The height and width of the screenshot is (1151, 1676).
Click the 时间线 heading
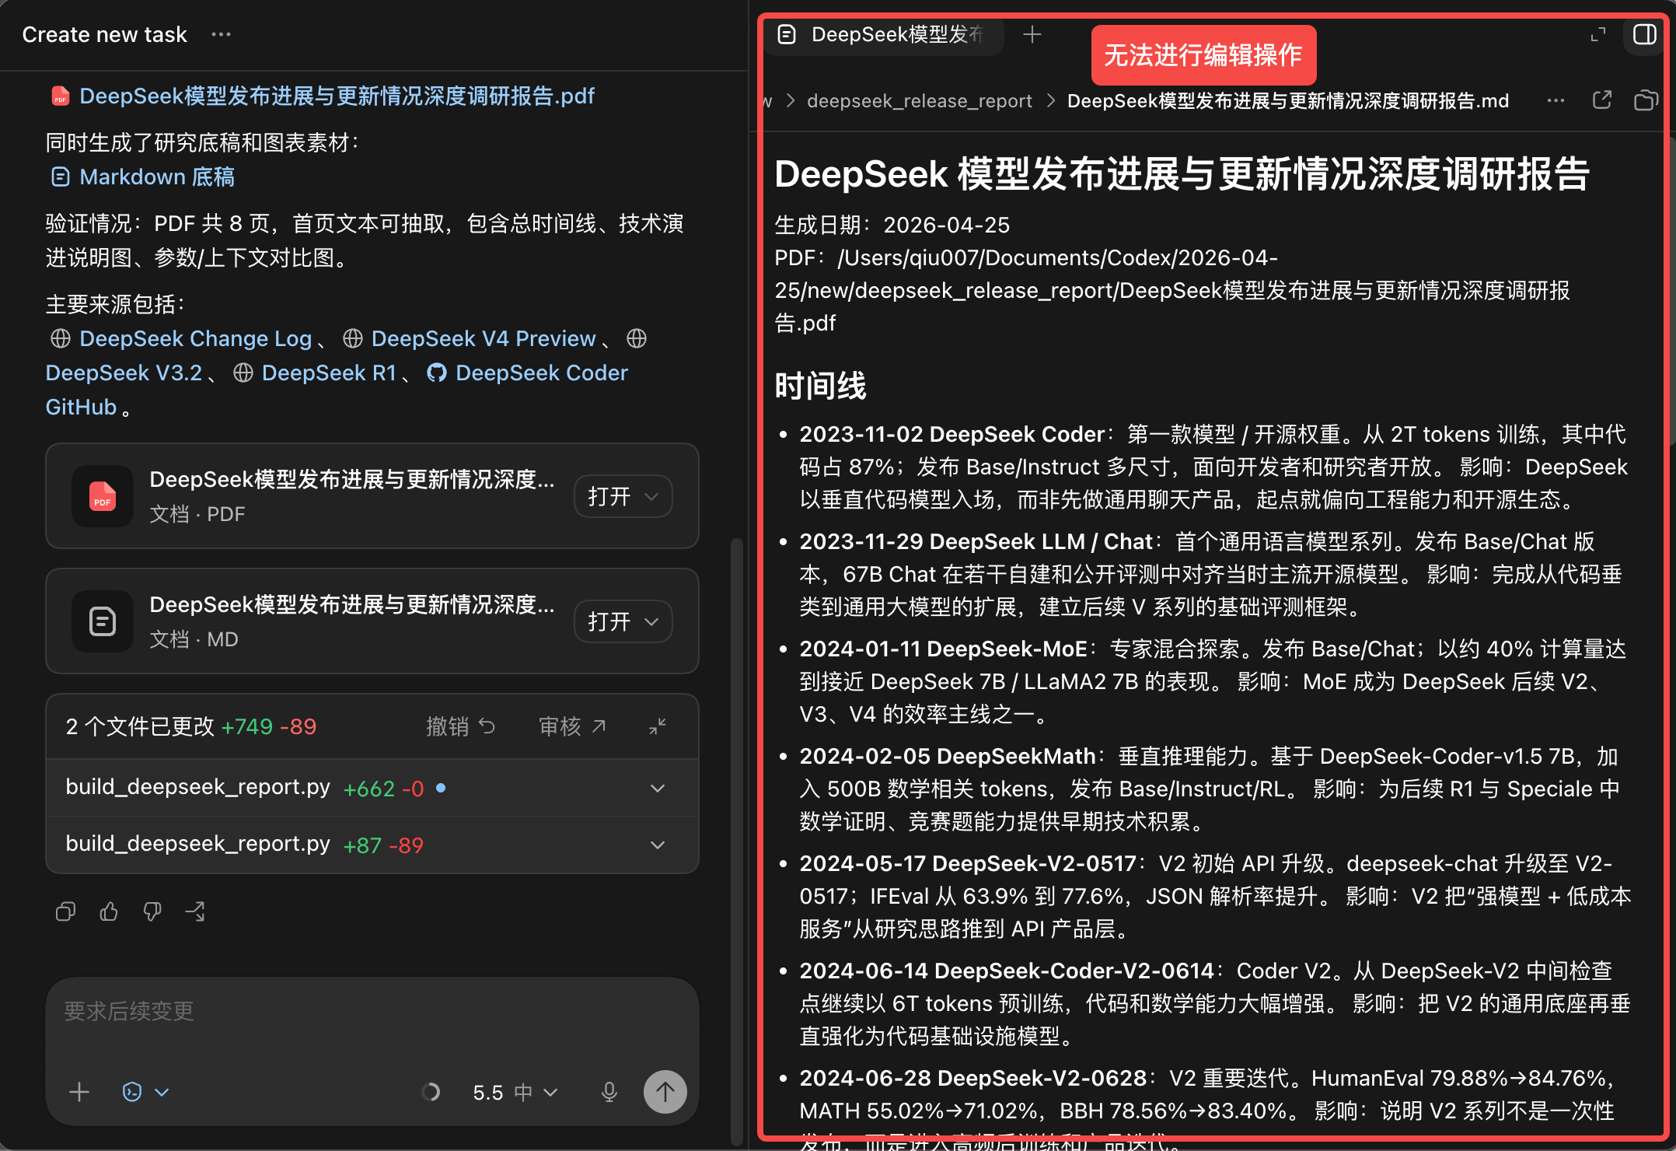pyautogui.click(x=820, y=386)
